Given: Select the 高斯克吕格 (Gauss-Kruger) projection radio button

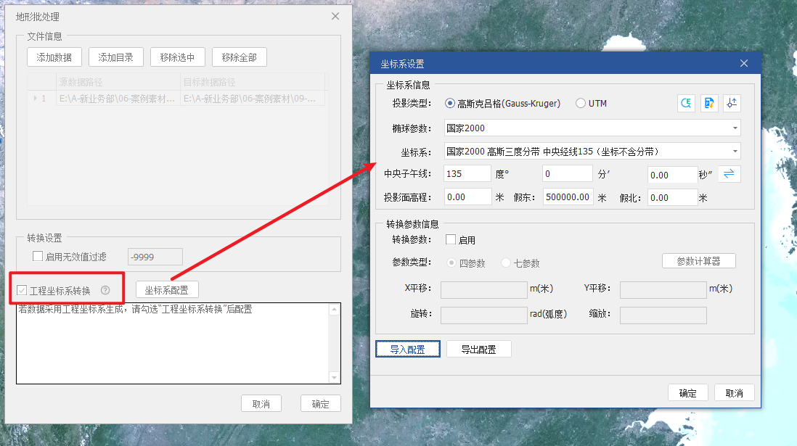Looking at the screenshot, I should pos(450,104).
